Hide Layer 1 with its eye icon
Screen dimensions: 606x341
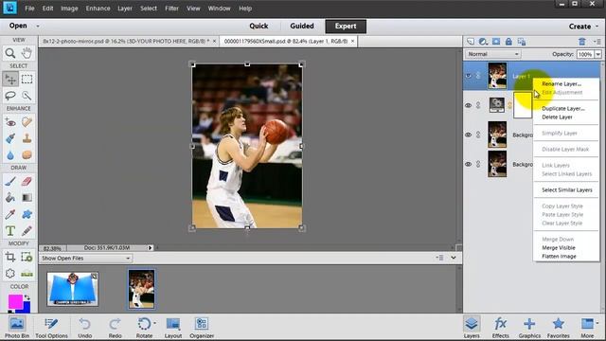[x=469, y=76]
